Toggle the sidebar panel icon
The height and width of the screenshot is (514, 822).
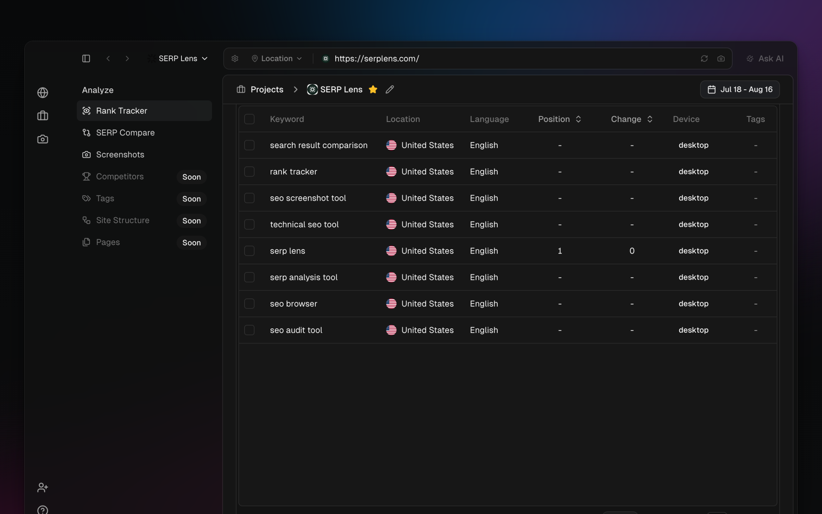[x=86, y=59]
